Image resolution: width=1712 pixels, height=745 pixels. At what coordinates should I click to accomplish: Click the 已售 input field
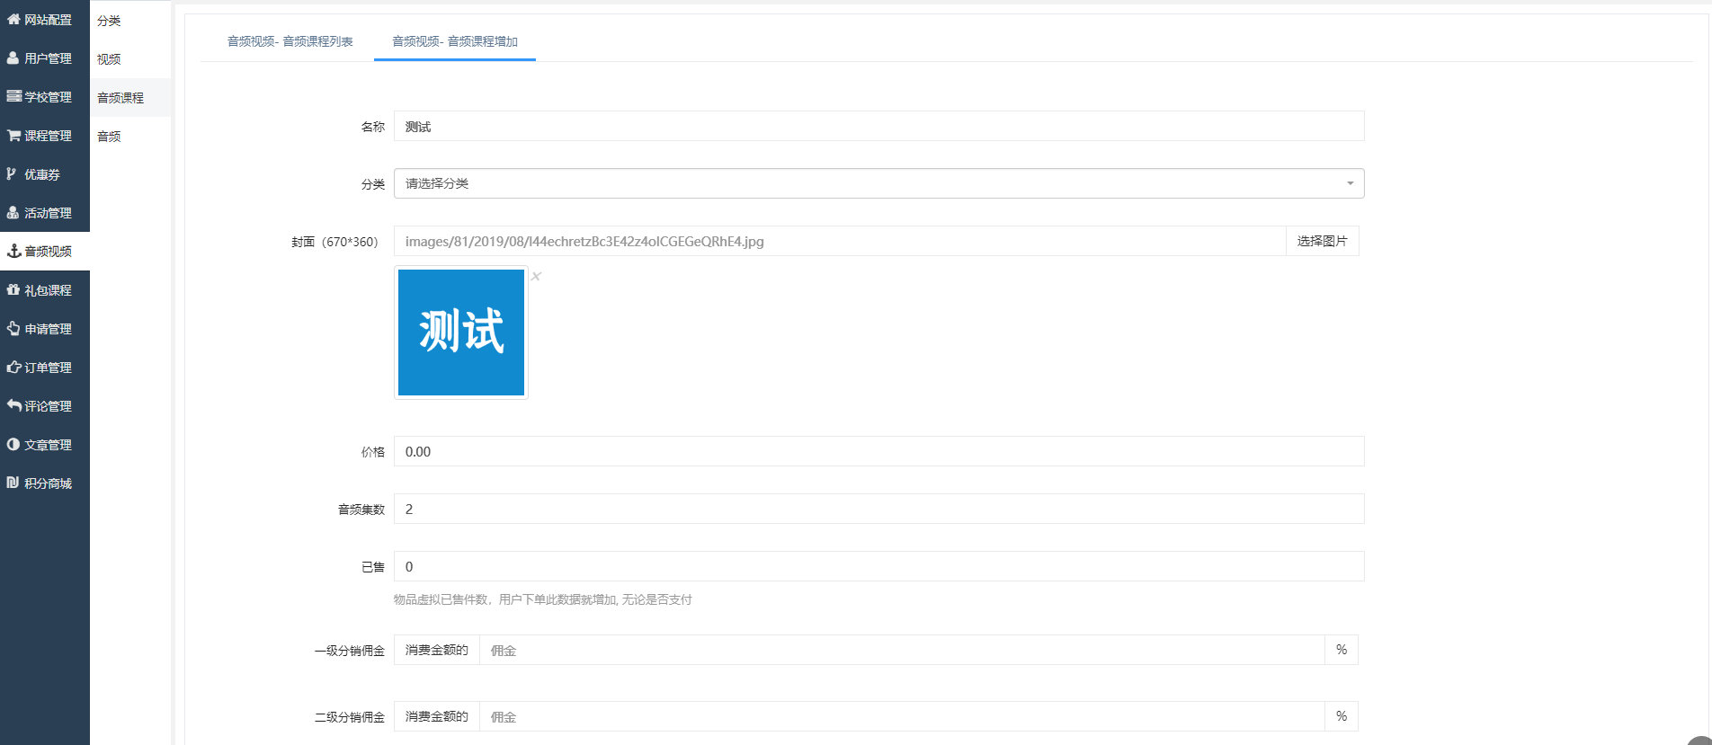click(x=878, y=566)
